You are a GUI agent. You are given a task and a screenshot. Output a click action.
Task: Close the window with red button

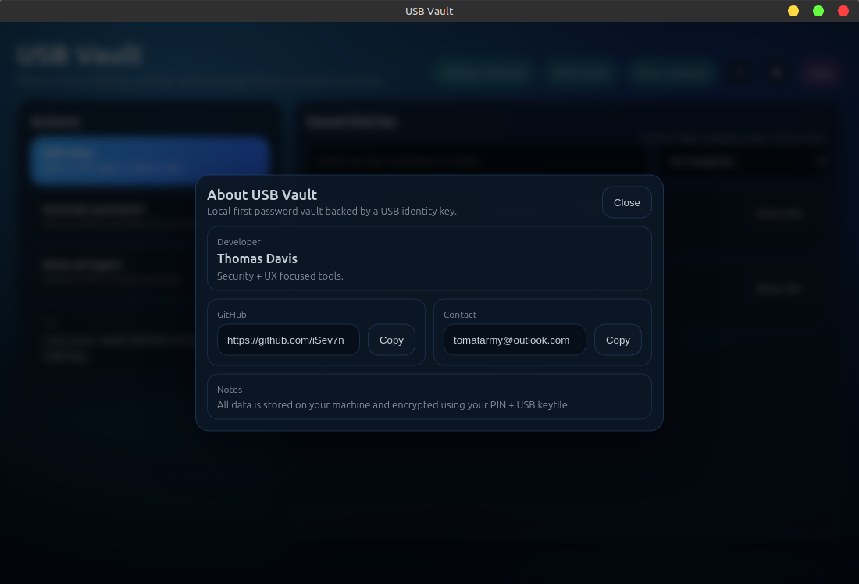[843, 11]
